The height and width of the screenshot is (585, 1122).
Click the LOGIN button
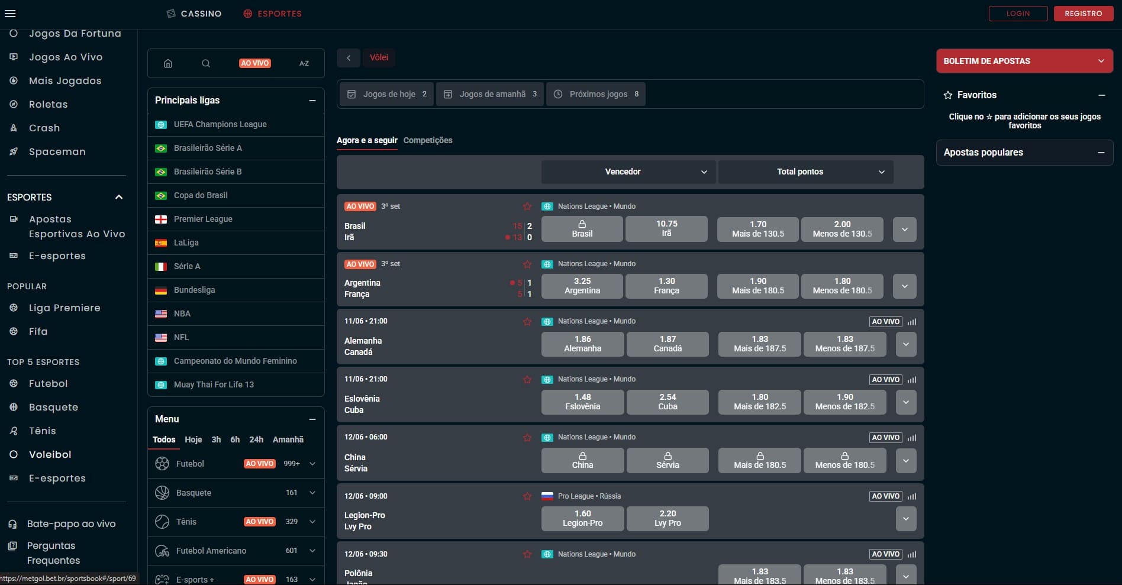[1018, 14]
